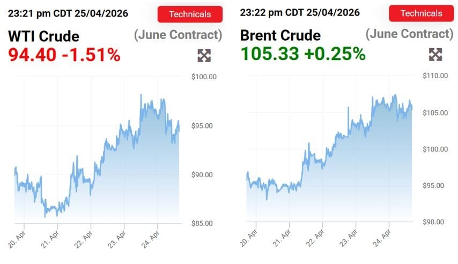Click the WTI (June Contract) label
This screenshot has height=264, width=458.
coord(178,35)
